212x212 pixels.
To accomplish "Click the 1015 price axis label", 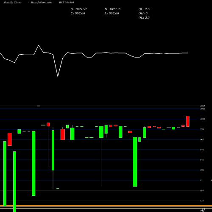I will [x=203, y=119].
